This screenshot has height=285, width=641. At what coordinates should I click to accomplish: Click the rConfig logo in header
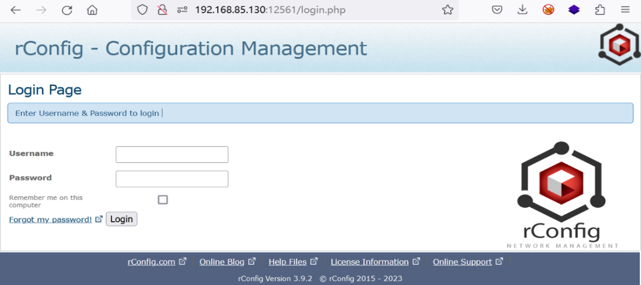pyautogui.click(x=620, y=44)
